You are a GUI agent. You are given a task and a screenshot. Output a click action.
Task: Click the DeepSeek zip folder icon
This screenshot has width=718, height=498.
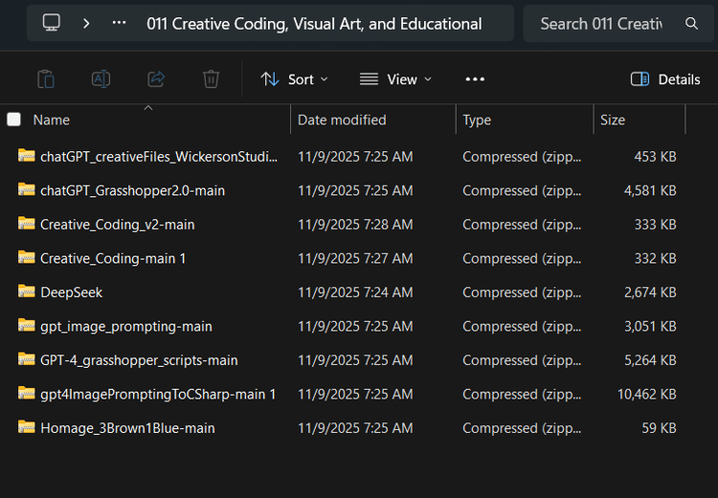(x=27, y=292)
